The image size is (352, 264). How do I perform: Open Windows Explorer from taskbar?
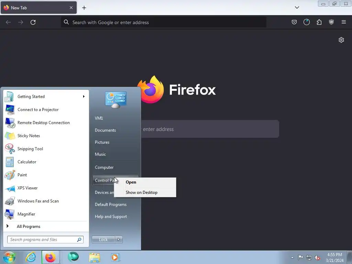coord(95,257)
